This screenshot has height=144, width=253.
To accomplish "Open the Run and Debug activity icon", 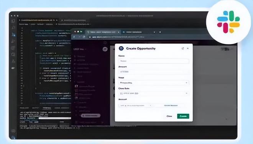I will tap(13, 41).
